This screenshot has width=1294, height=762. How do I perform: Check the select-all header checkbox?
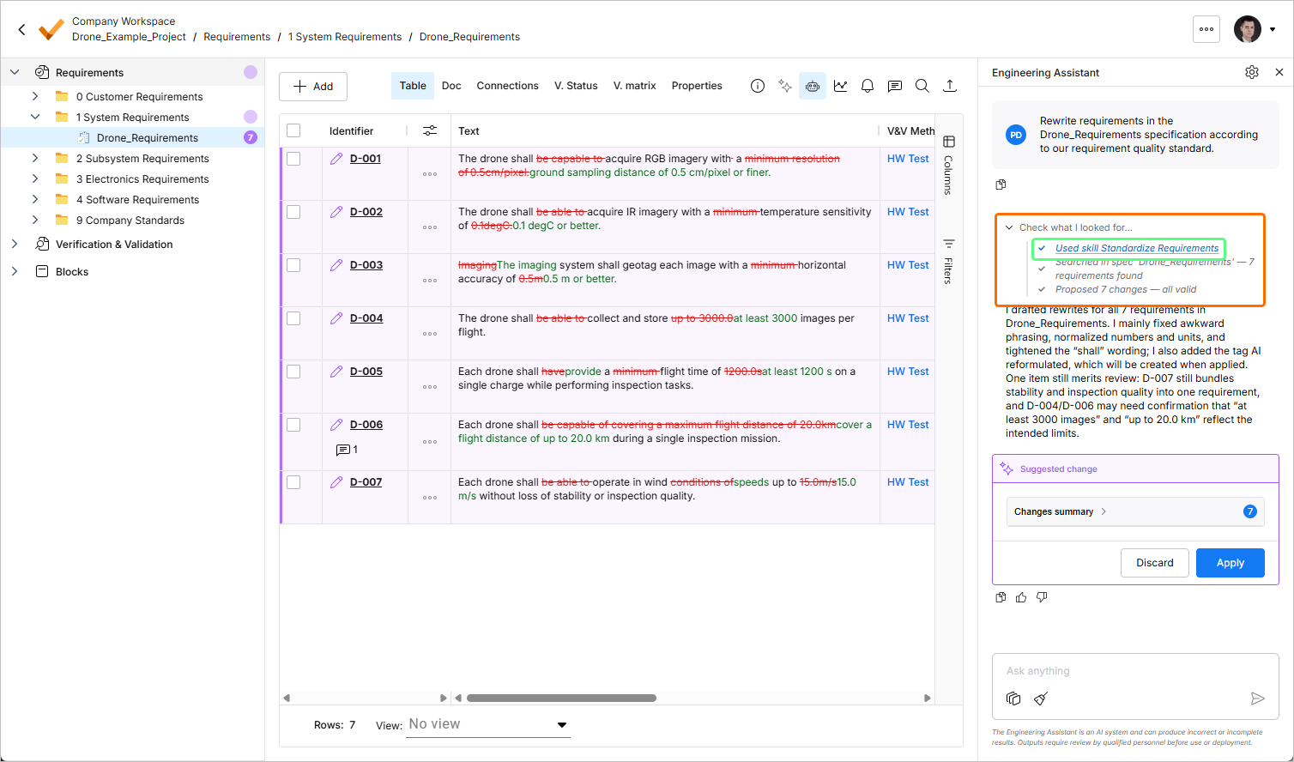coord(293,130)
